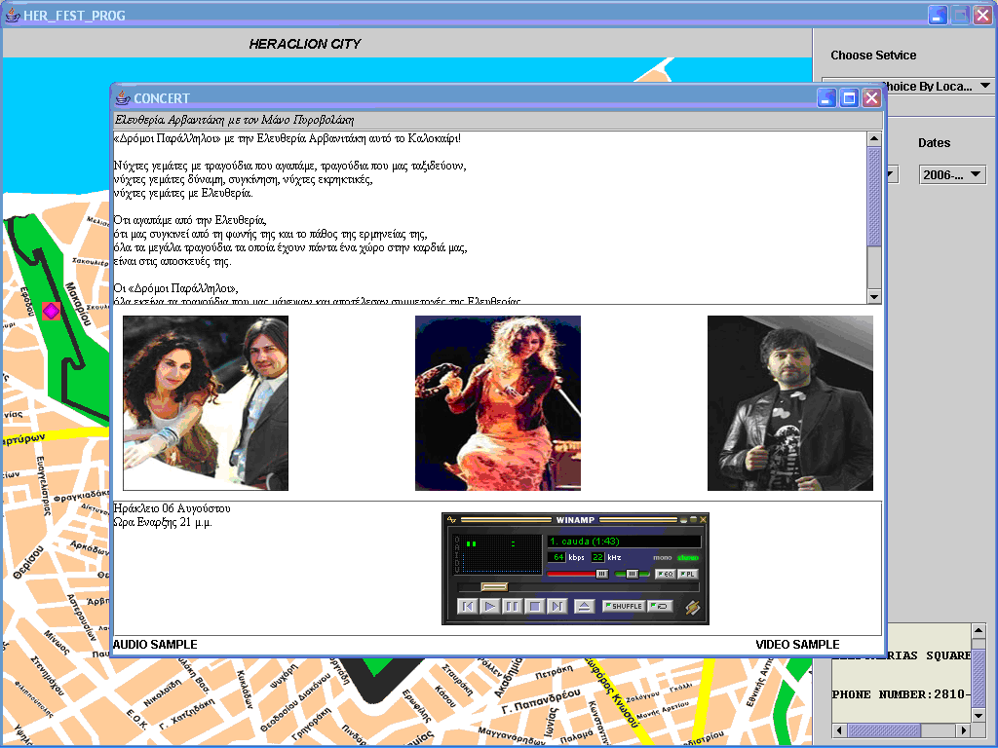Viewport: 998px width, 748px height.
Task: Click the PHONE NUMBER text in info panel
Action: [x=901, y=694]
